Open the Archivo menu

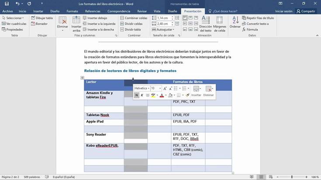pos(7,11)
